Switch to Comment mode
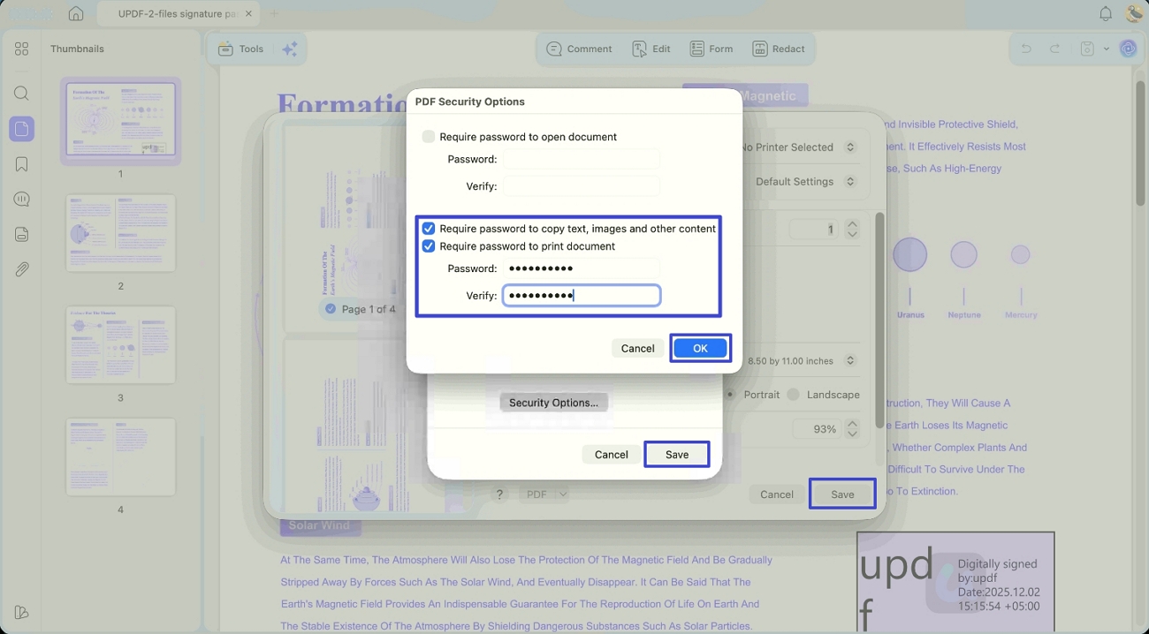The image size is (1149, 634). click(579, 49)
